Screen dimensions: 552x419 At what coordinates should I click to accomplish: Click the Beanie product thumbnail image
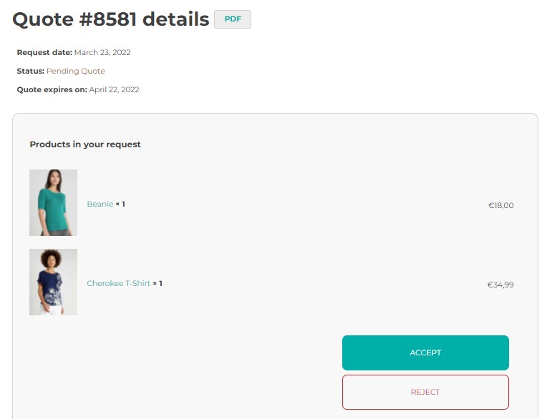coord(54,202)
